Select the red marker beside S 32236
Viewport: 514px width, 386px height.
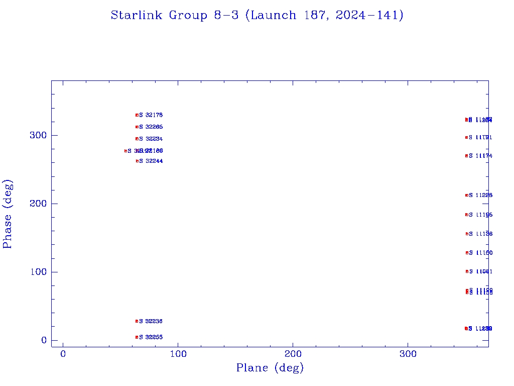point(137,321)
